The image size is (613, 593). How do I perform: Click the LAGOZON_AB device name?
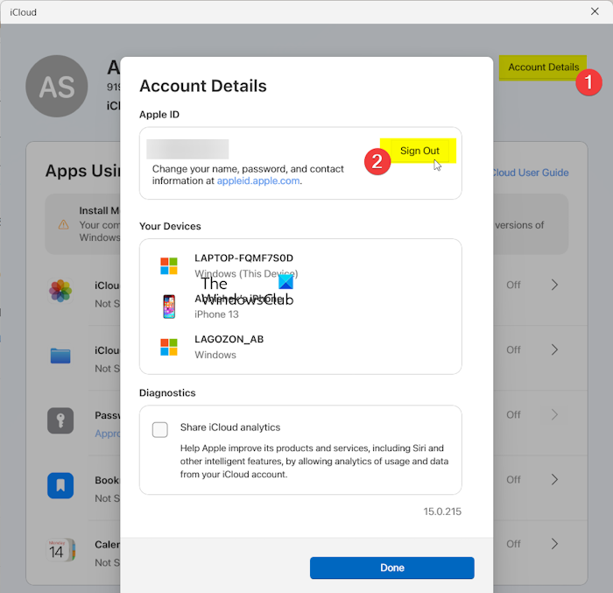229,339
